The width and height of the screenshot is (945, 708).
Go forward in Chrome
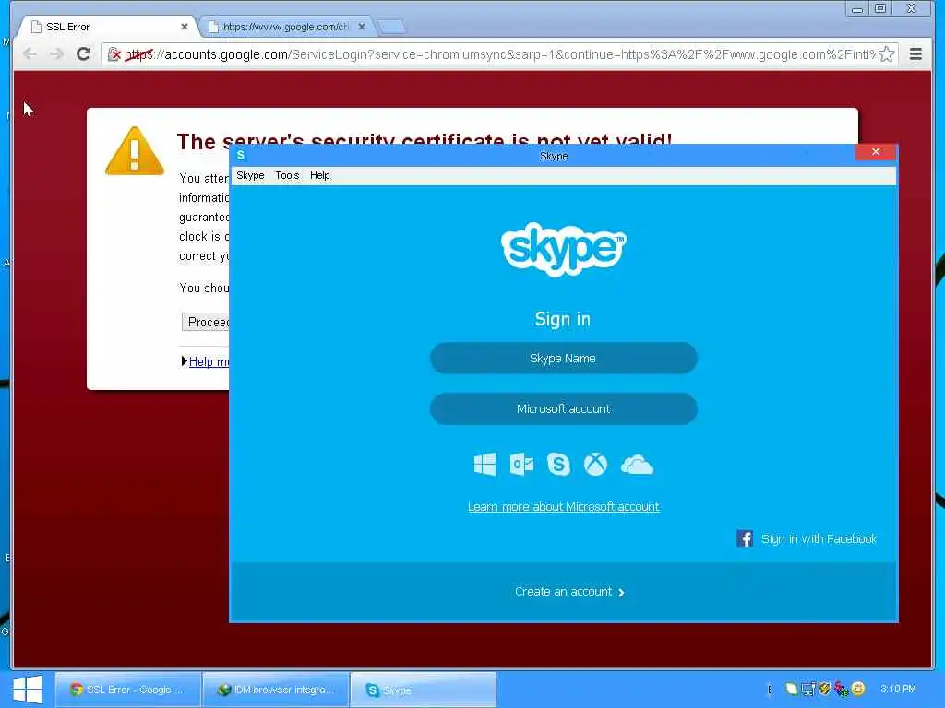click(x=56, y=54)
